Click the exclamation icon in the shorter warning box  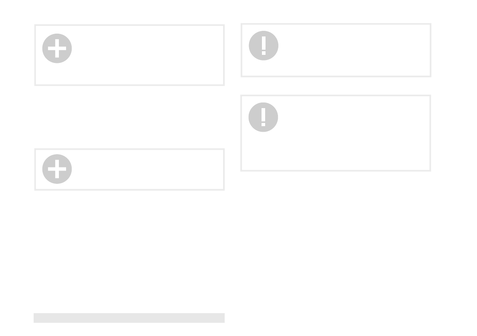[x=264, y=46]
